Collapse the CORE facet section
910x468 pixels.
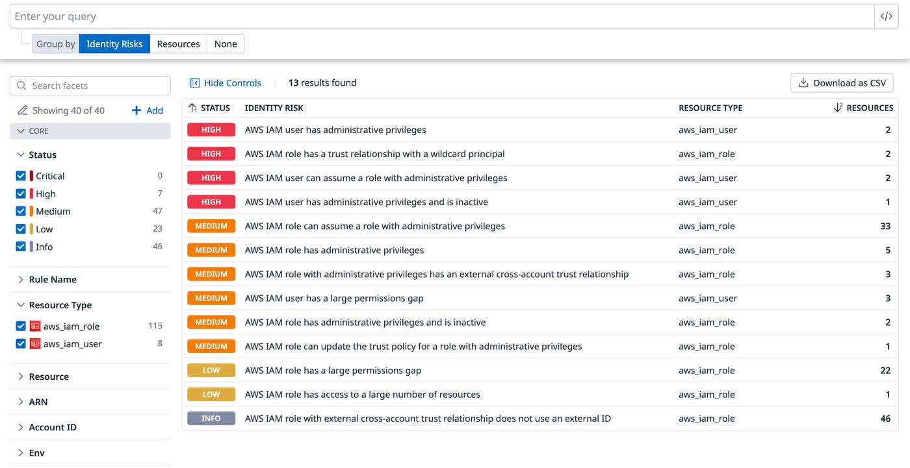pos(20,130)
